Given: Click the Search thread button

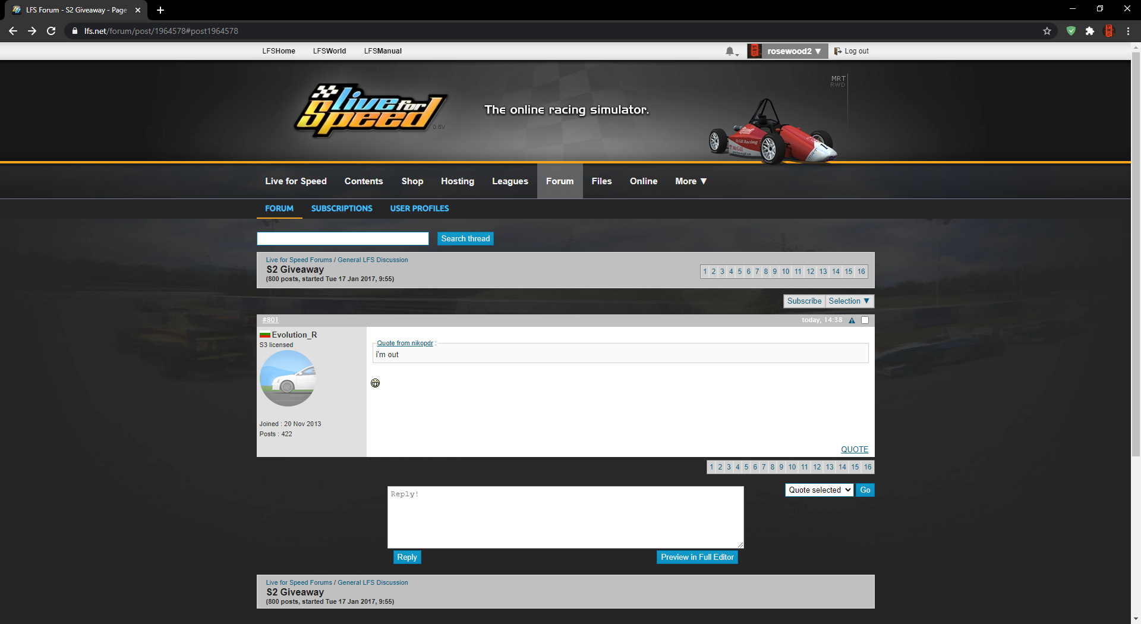Looking at the screenshot, I should coord(465,239).
